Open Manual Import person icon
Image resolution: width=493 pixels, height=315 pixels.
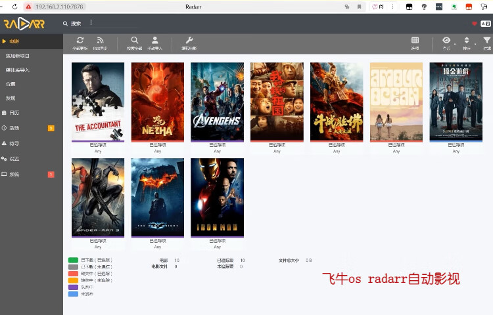click(154, 41)
